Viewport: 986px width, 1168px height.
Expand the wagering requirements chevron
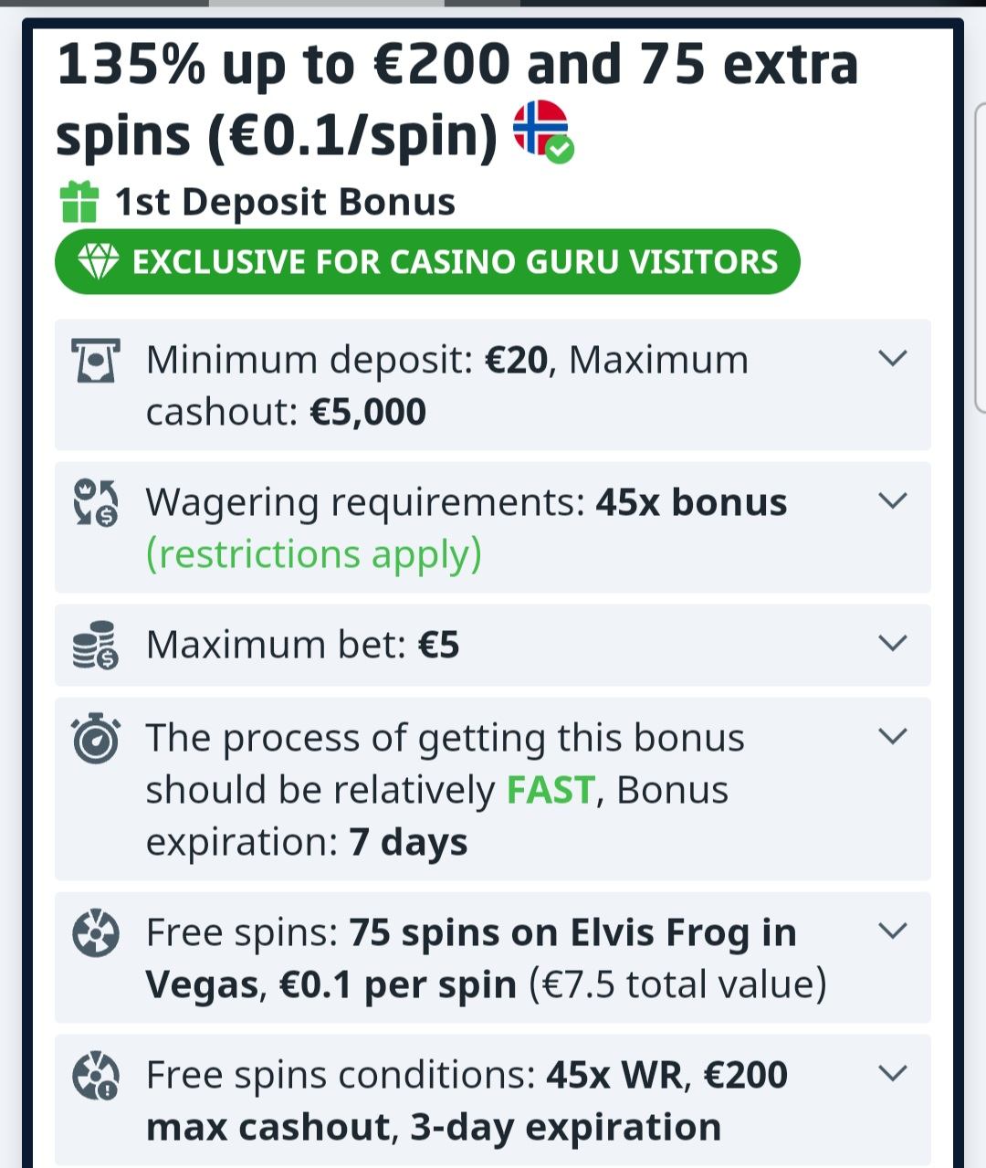click(892, 500)
